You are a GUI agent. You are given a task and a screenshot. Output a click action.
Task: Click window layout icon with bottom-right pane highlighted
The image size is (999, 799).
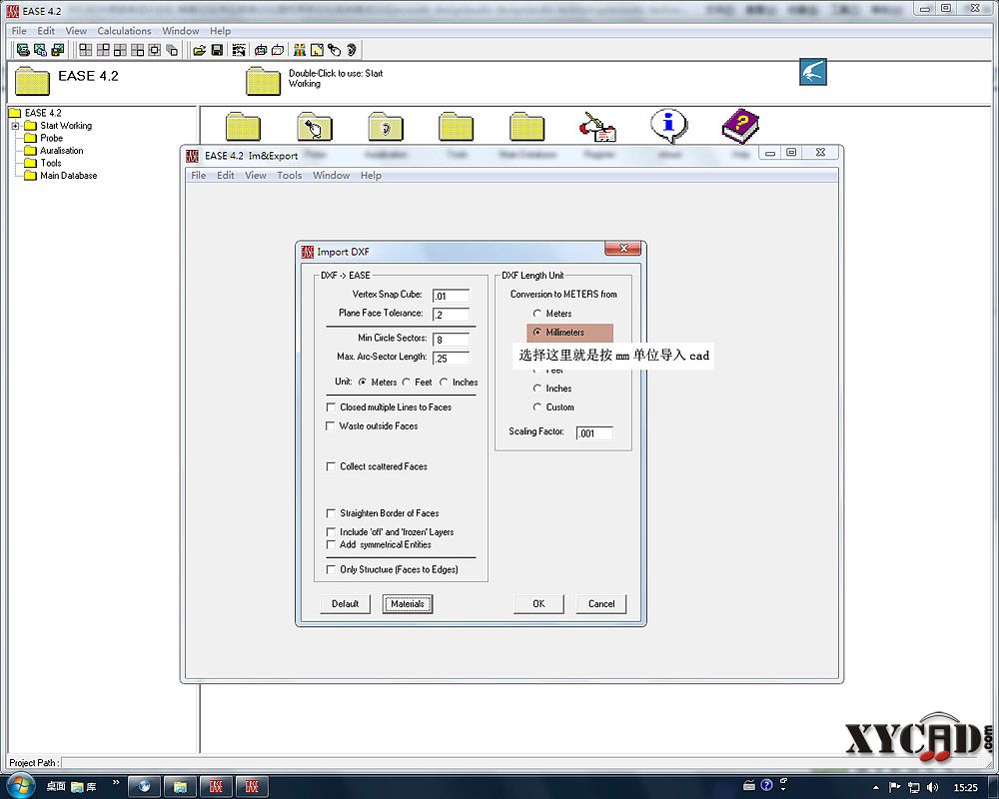click(137, 50)
